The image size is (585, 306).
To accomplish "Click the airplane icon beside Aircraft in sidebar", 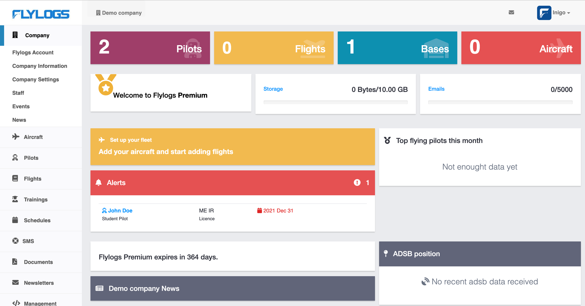I will [x=16, y=137].
